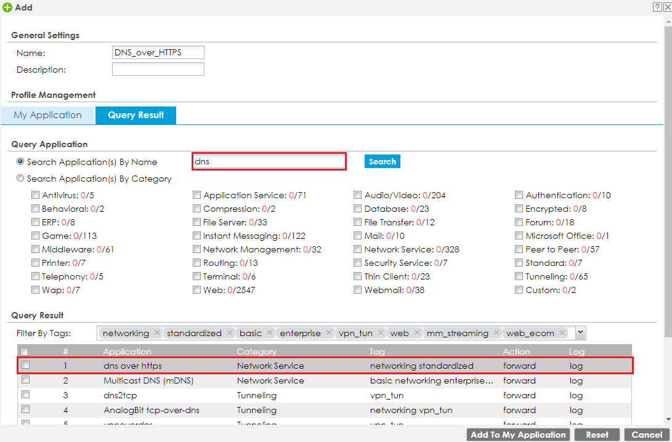Click the Reset button
This screenshot has height=442, width=672.
click(597, 435)
